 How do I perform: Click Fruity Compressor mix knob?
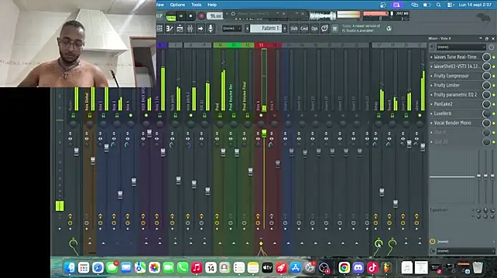[x=486, y=76]
